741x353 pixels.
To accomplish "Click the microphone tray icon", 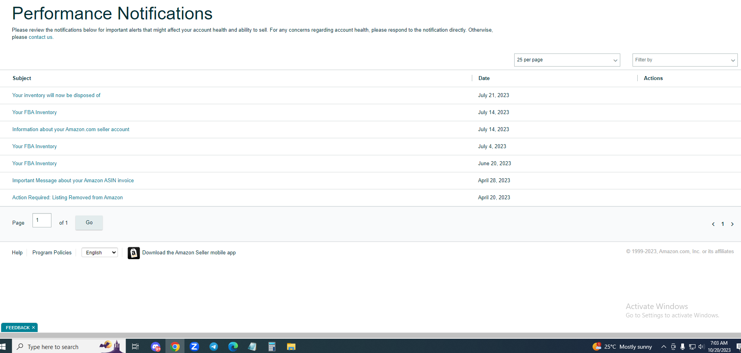I will (683, 347).
